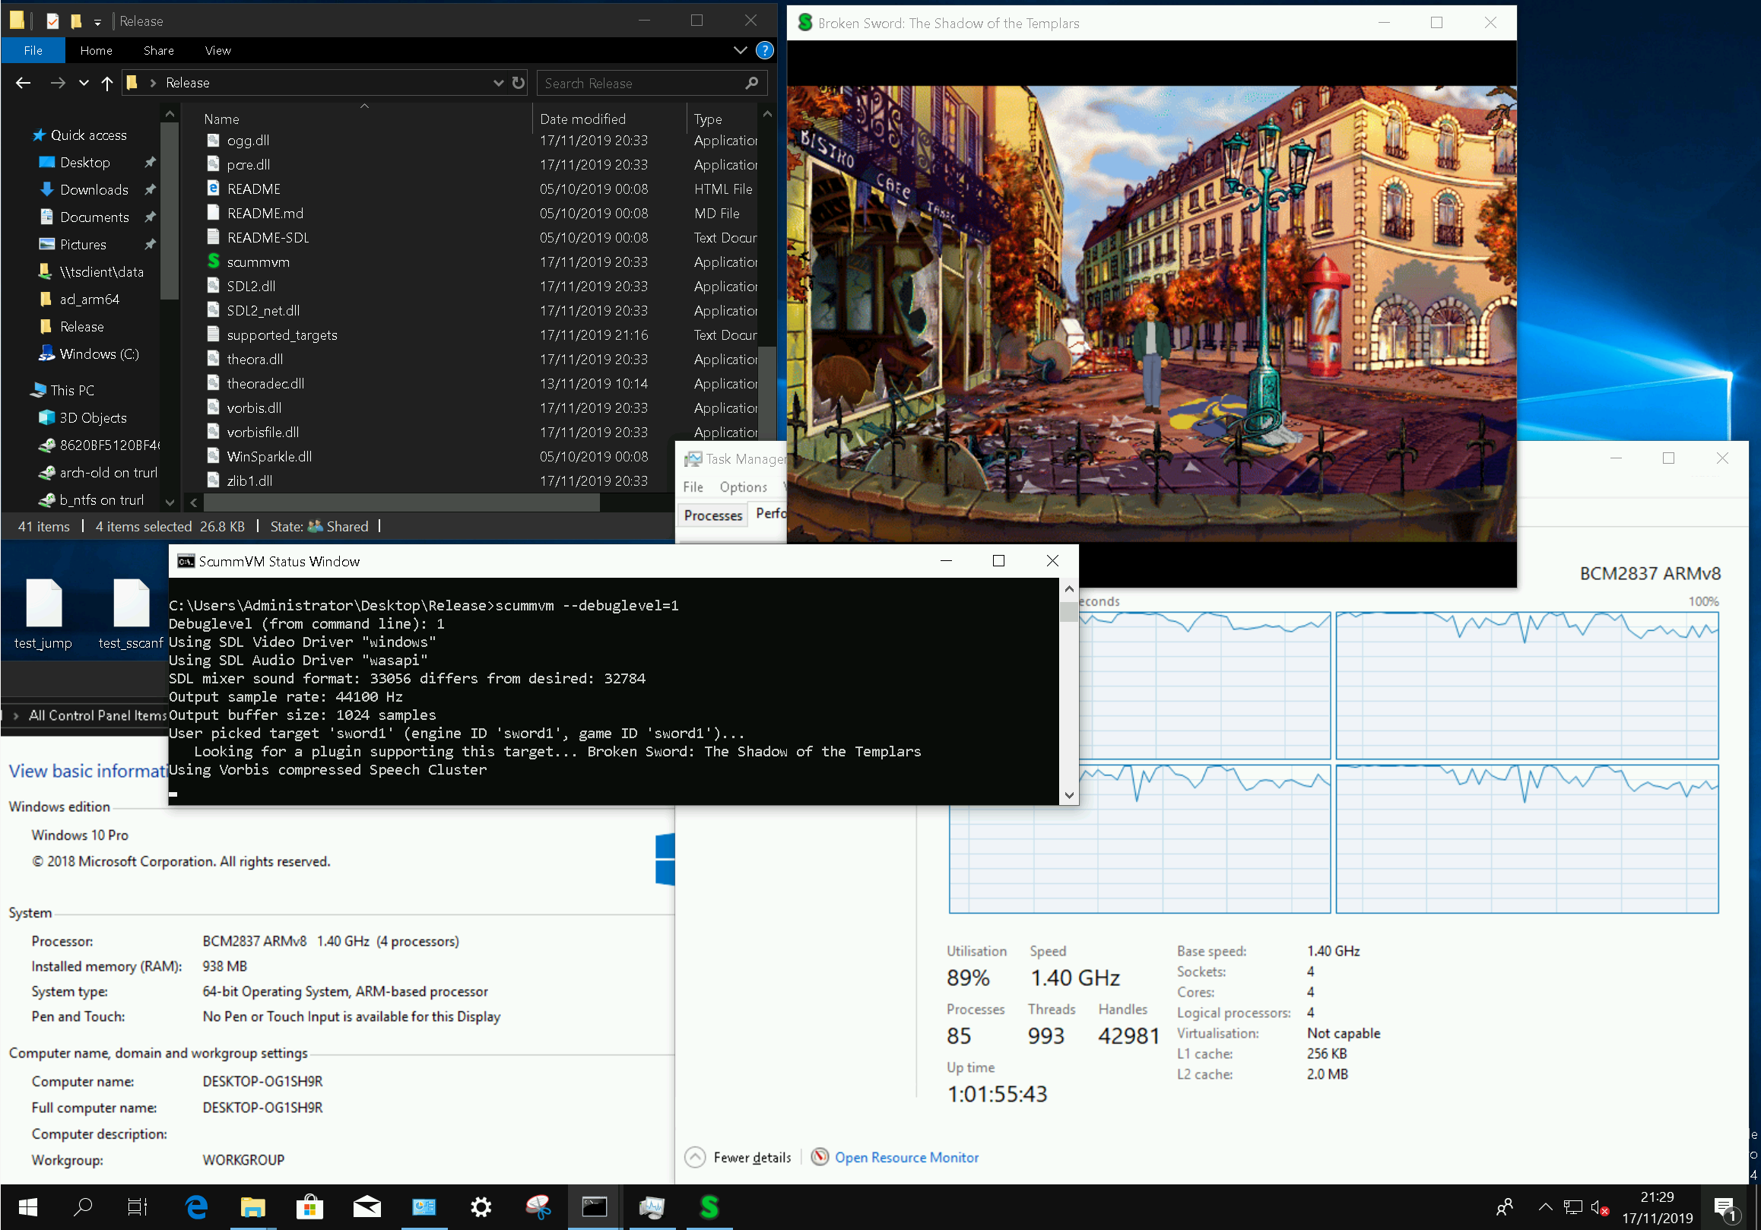Collapse Task Manager with Fewer details
The image size is (1761, 1230).
[751, 1157]
